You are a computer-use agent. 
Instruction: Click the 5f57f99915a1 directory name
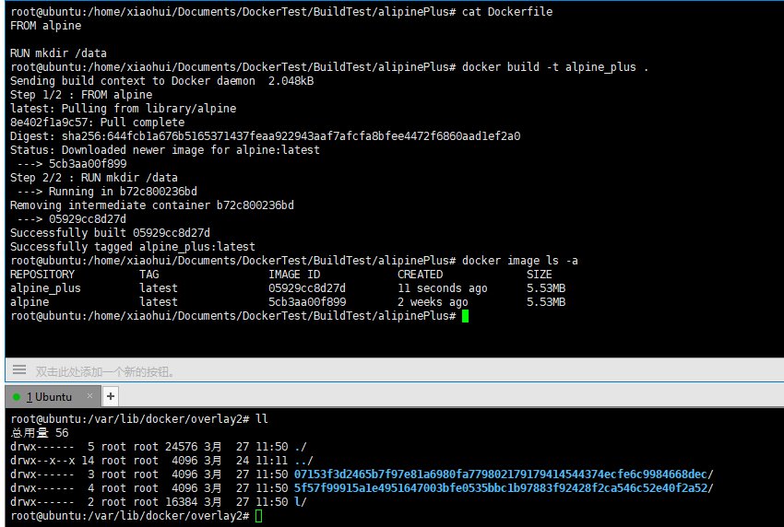click(x=503, y=488)
